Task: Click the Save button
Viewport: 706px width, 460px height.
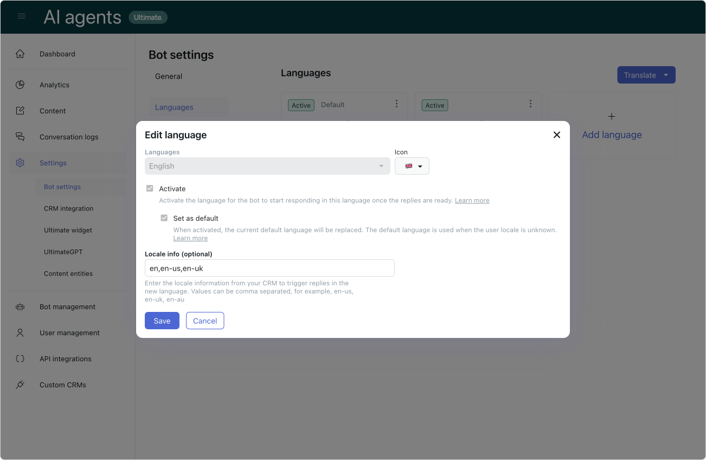Action: [x=162, y=321]
